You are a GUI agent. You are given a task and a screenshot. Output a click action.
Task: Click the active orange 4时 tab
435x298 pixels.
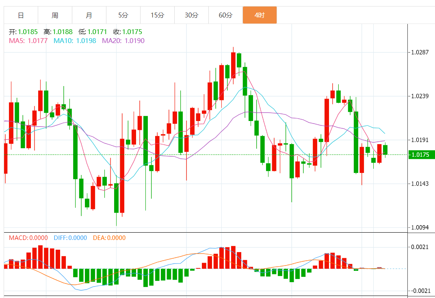(x=260, y=15)
